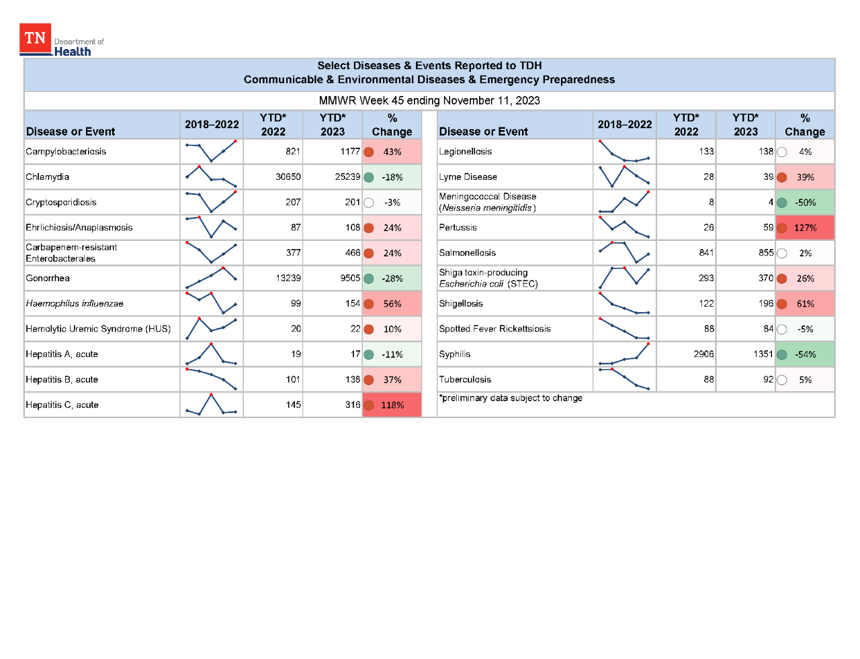
Task: Expand the YTD 2023 column header
Action: click(333, 124)
